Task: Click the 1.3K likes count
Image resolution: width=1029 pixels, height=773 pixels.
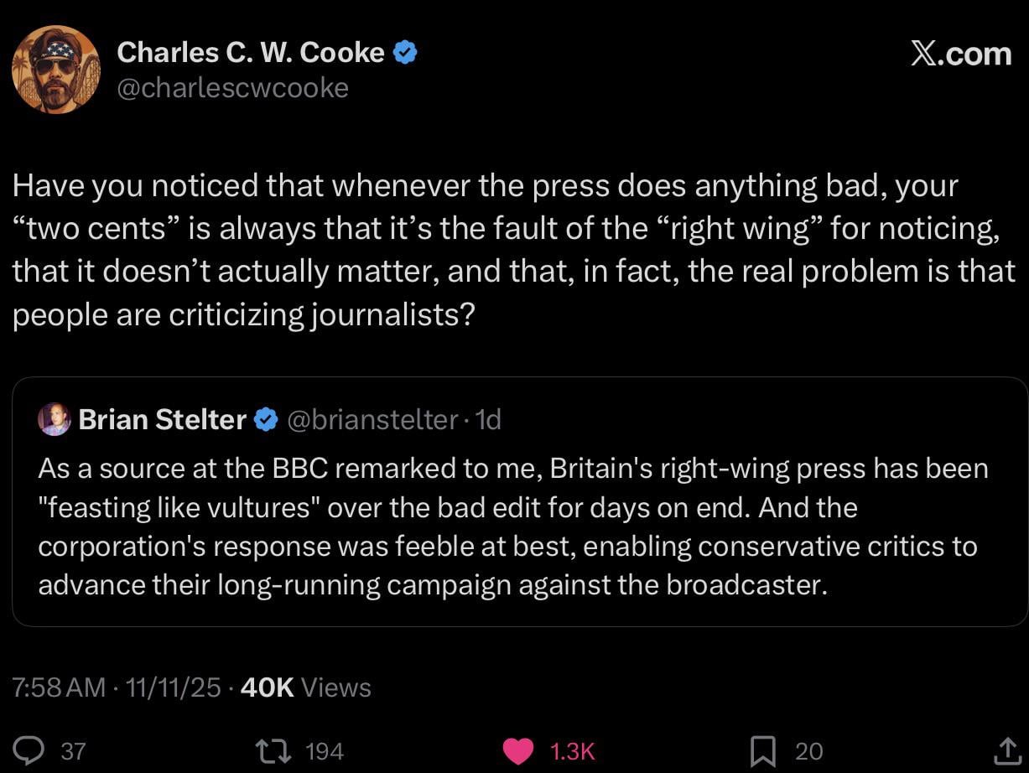Action: (571, 750)
